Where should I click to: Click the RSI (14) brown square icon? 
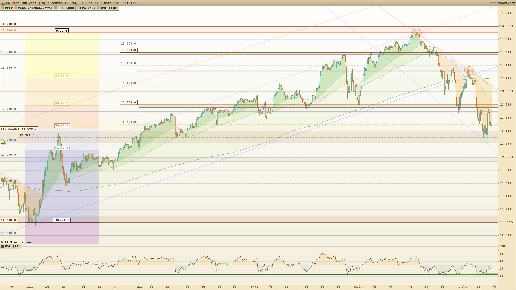point(3,246)
